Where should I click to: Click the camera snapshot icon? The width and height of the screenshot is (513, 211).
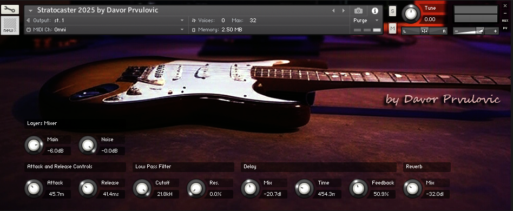click(359, 11)
